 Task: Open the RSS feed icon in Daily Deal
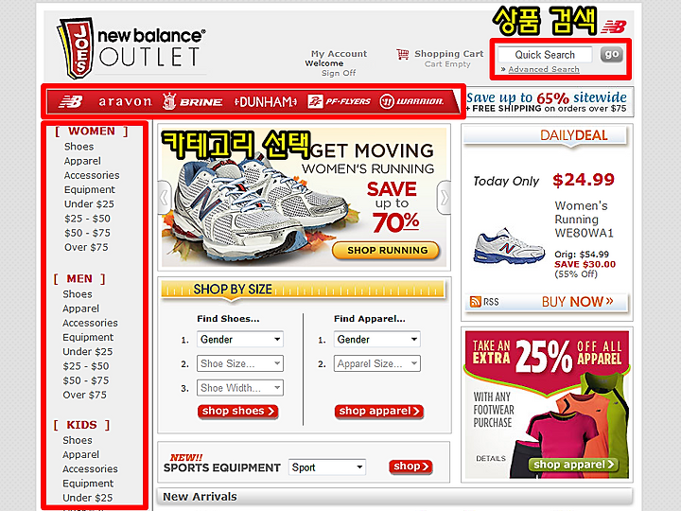pyautogui.click(x=475, y=302)
